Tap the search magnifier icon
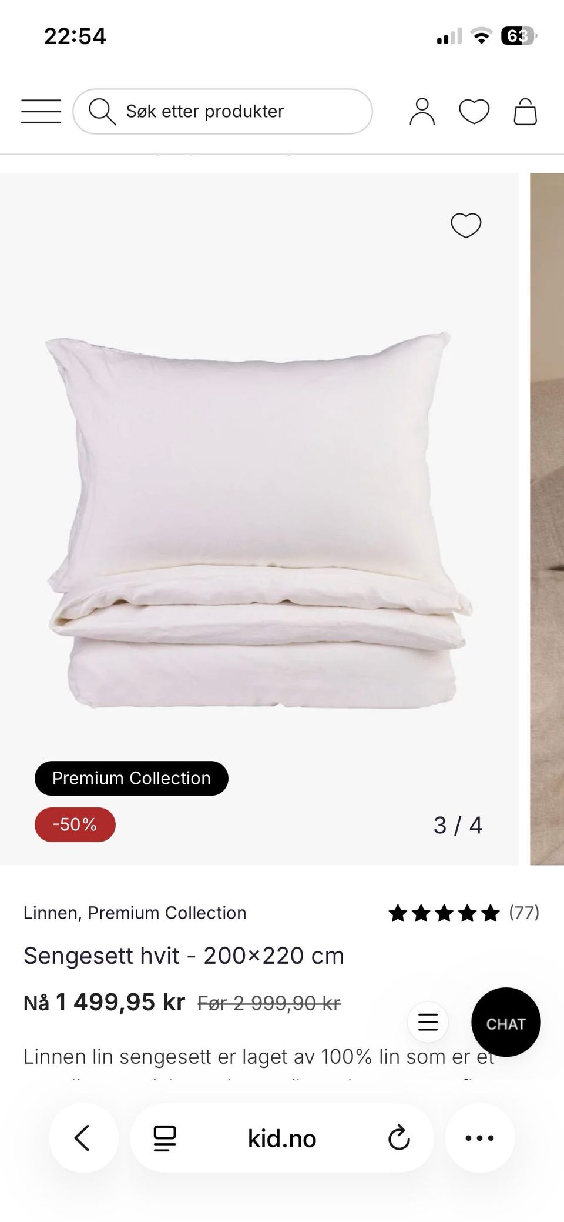 [102, 111]
